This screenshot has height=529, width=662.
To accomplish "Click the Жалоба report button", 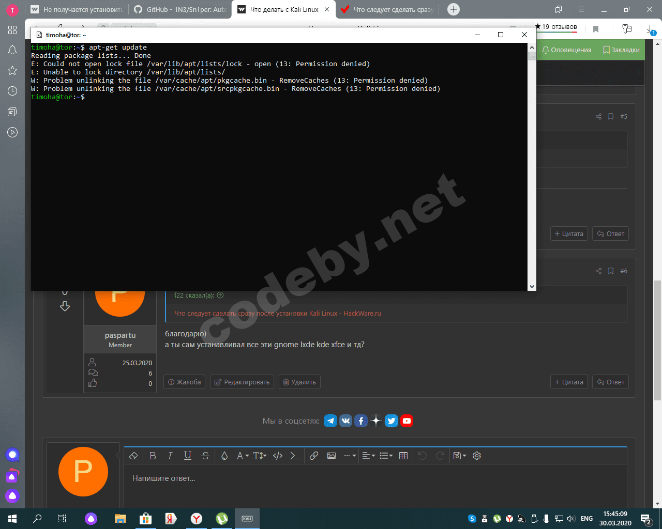I will (x=185, y=382).
